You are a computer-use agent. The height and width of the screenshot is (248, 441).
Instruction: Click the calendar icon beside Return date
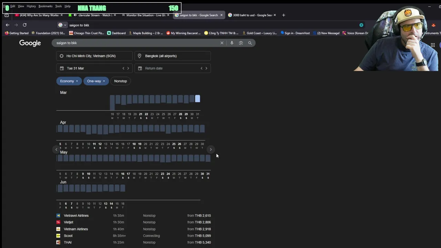click(x=140, y=68)
